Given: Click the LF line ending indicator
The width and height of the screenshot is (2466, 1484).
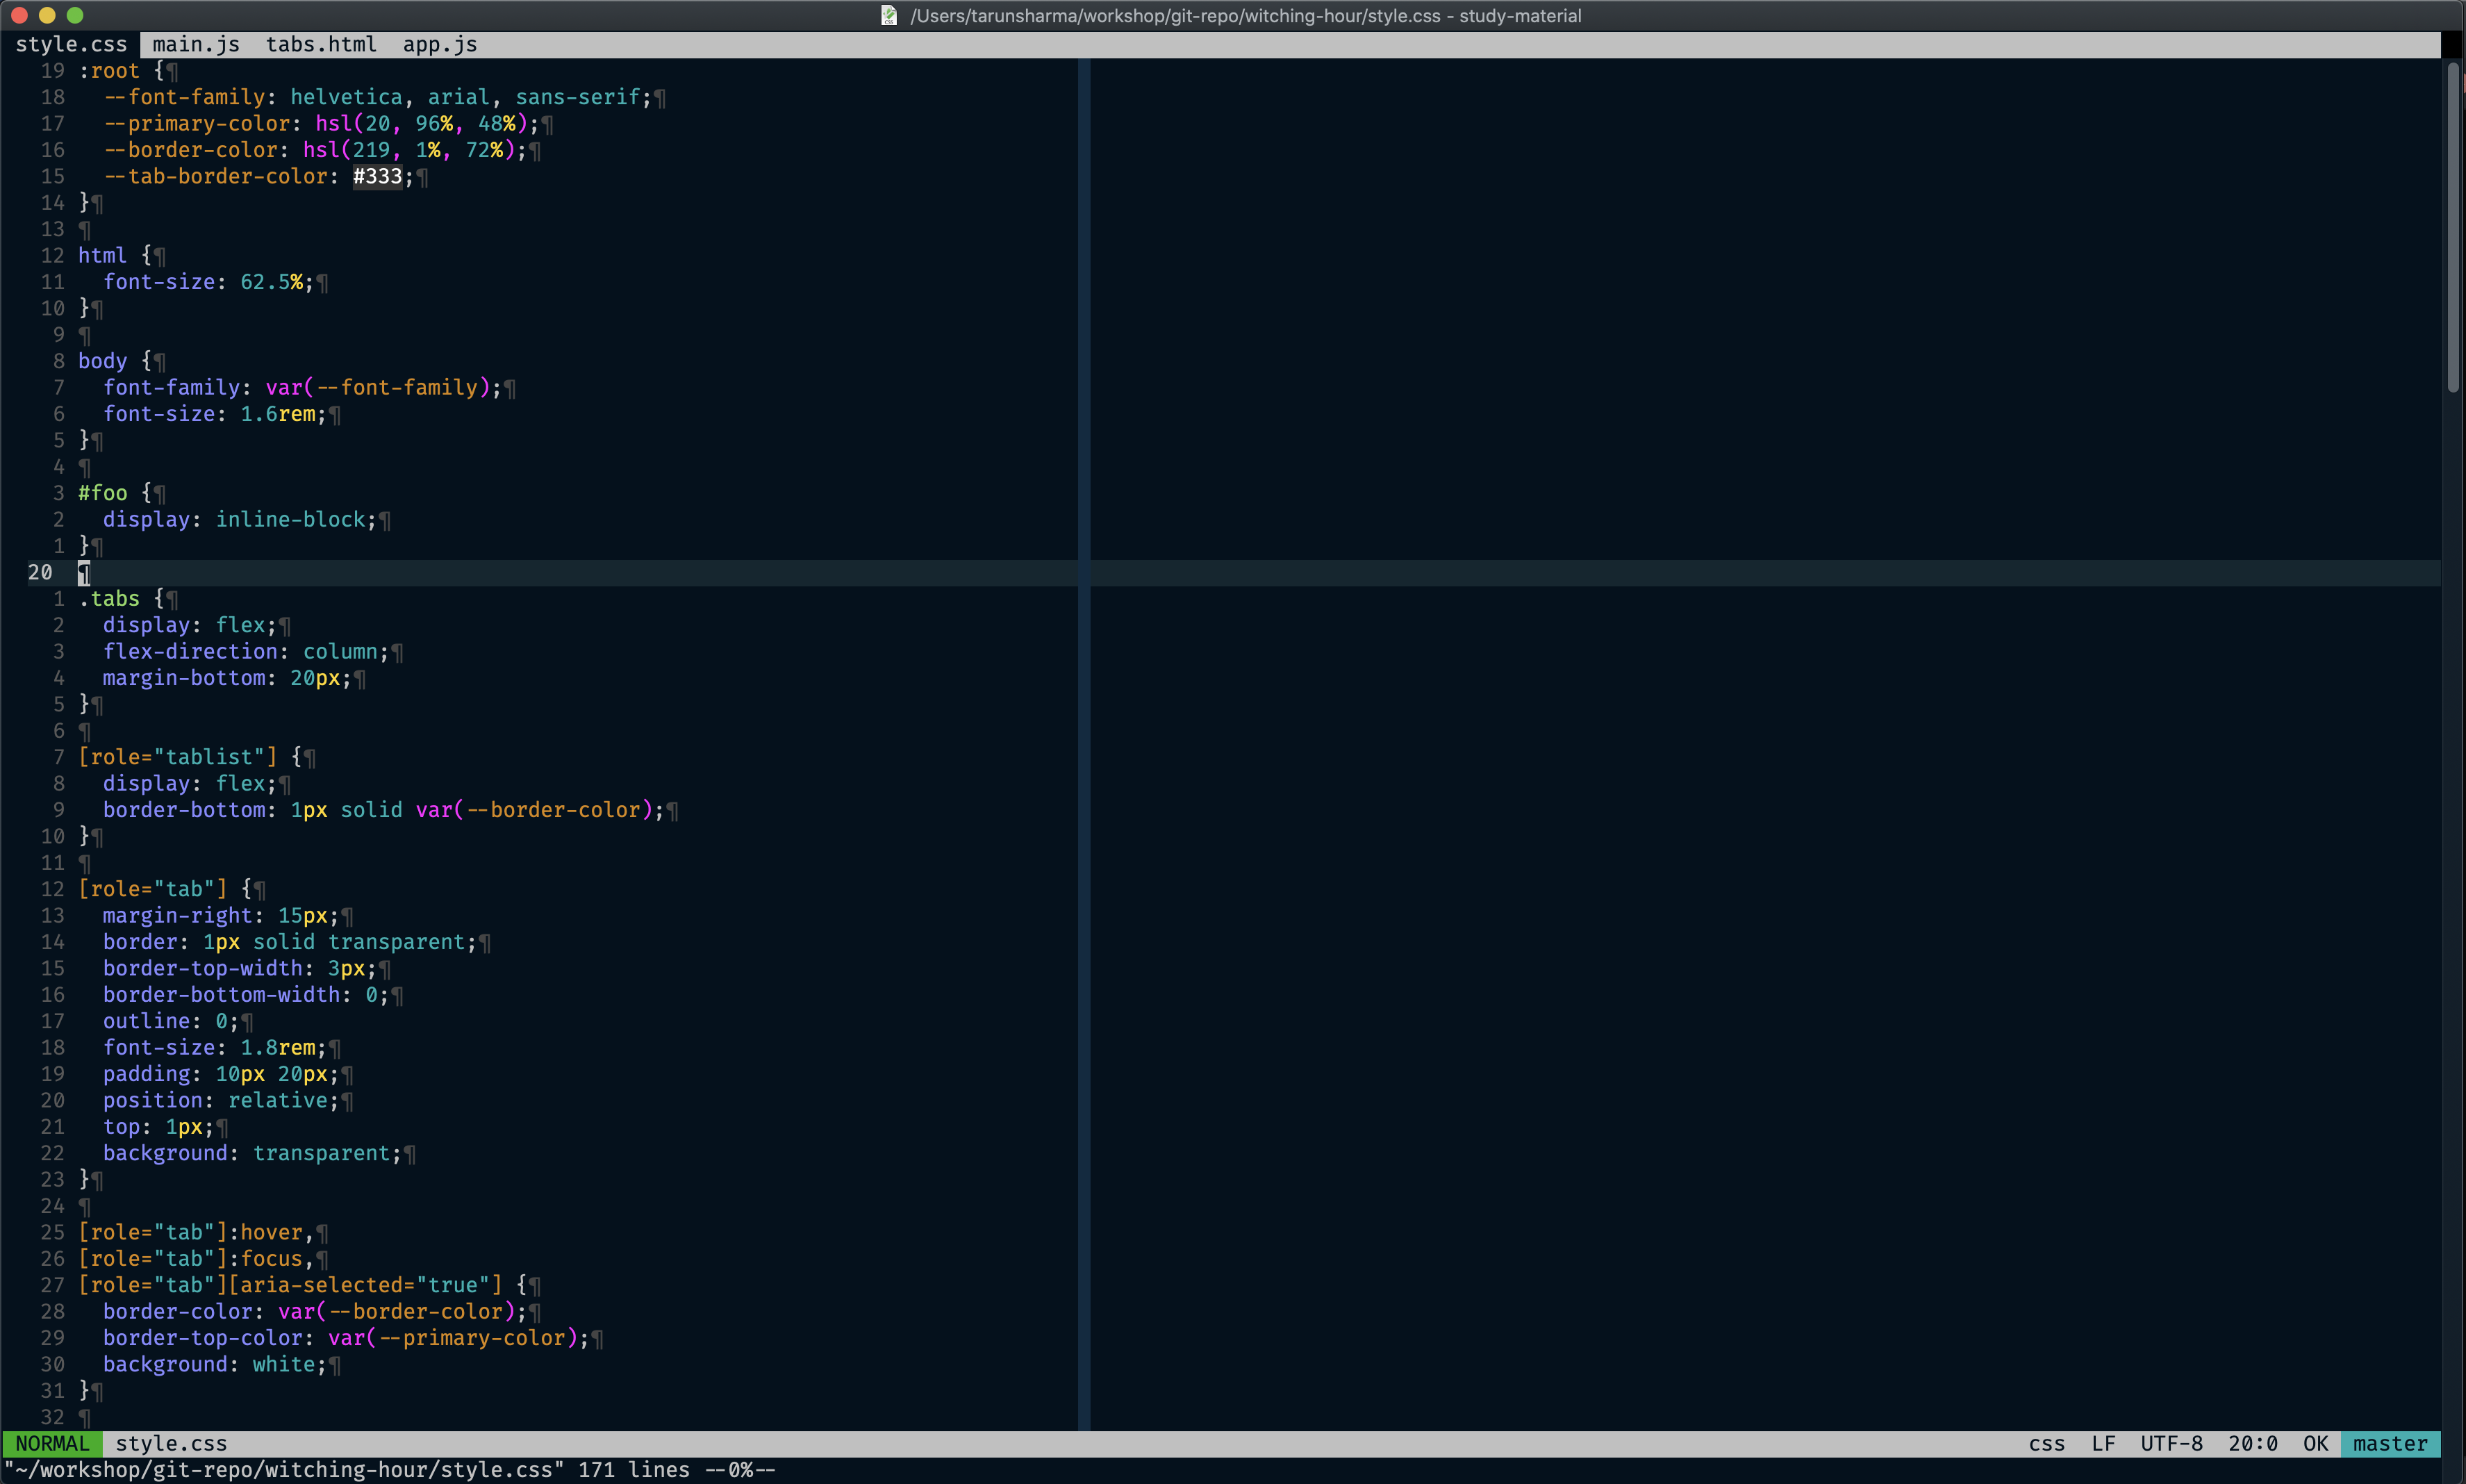Looking at the screenshot, I should [x=2103, y=1443].
